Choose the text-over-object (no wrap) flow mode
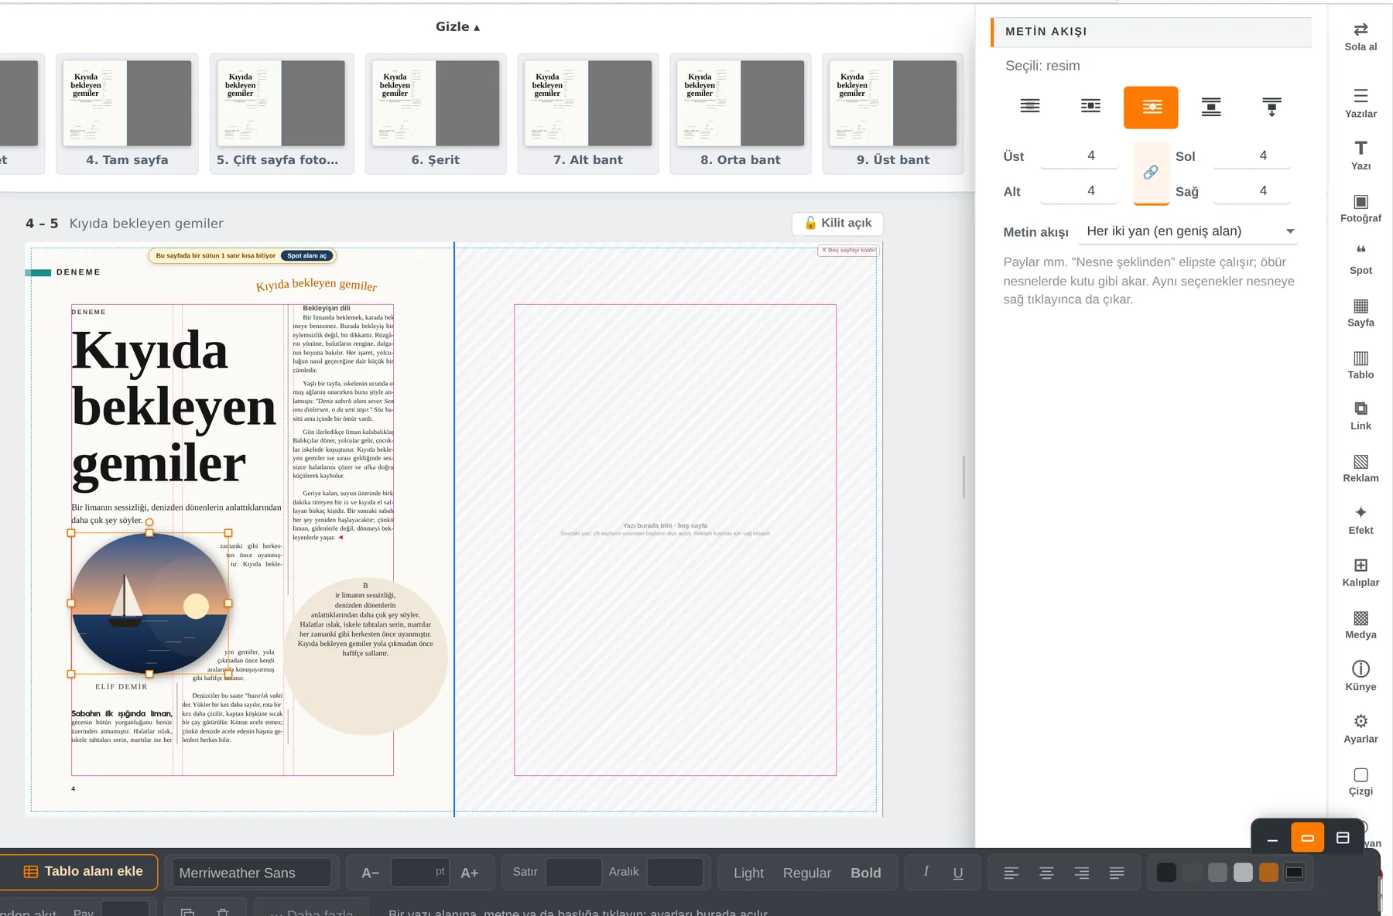Image resolution: width=1393 pixels, height=916 pixels. [x=1030, y=107]
